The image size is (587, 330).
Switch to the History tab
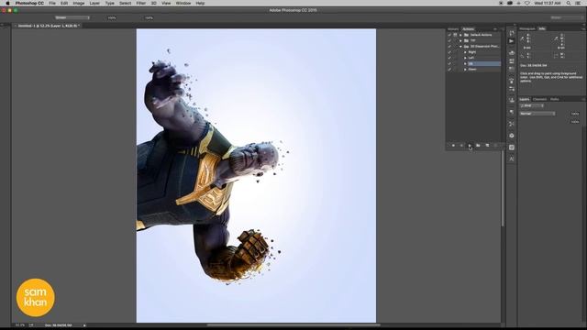[453, 28]
